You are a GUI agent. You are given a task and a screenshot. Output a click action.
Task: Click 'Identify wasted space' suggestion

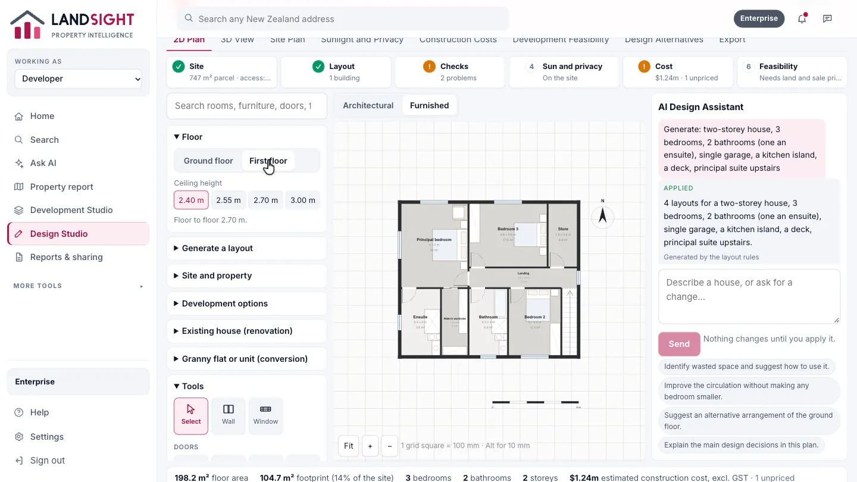(x=746, y=367)
